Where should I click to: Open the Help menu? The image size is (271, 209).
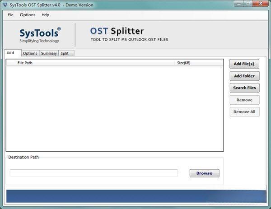coord(45,15)
